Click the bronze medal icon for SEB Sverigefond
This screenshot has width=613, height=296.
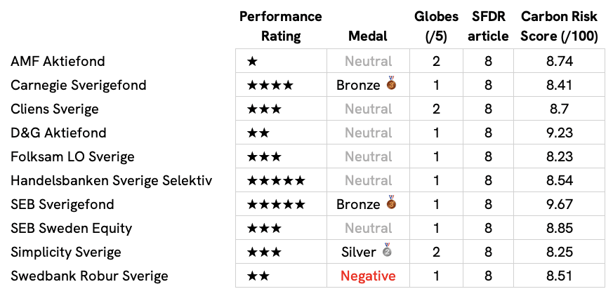[x=391, y=202]
